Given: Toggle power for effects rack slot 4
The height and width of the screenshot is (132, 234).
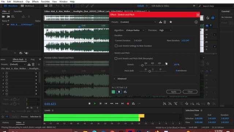Looking at the screenshot, I should [7, 84].
